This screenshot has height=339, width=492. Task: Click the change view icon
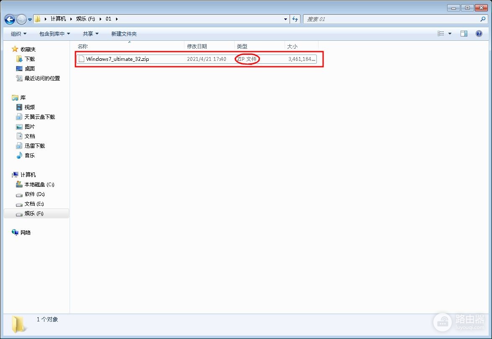pyautogui.click(x=441, y=34)
